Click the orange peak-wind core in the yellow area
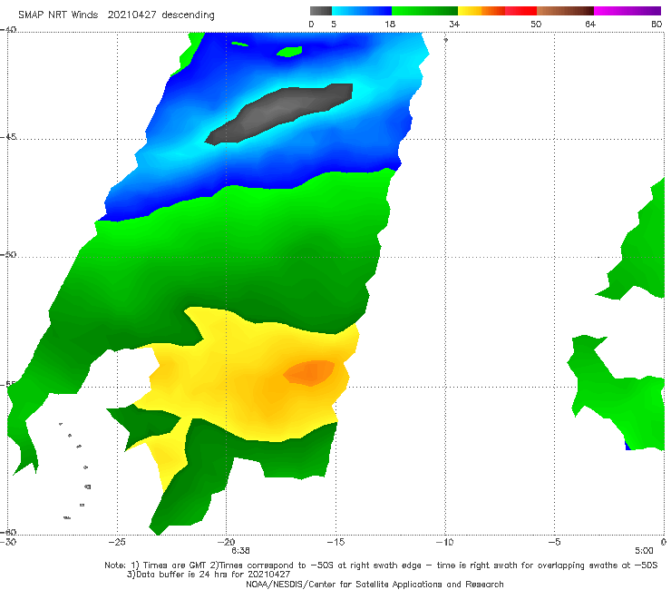671x590 pixels. pos(309,373)
